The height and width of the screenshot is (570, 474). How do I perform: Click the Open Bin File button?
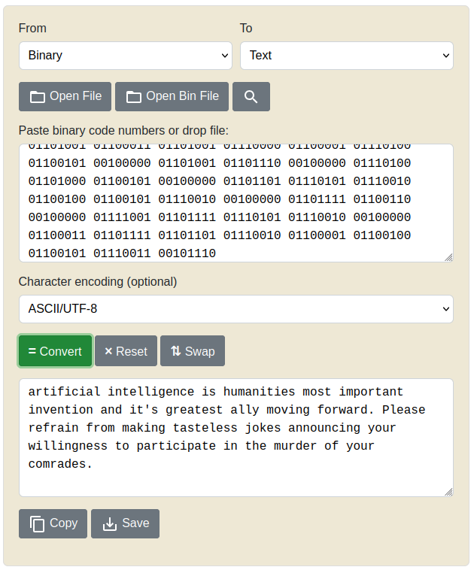[172, 97]
